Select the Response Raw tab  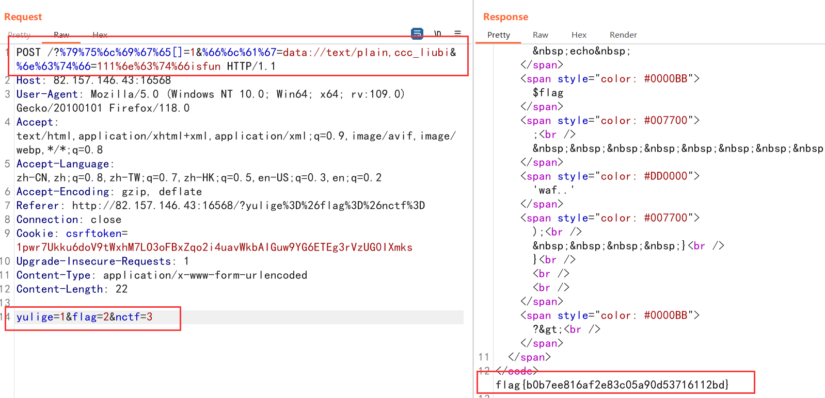541,35
